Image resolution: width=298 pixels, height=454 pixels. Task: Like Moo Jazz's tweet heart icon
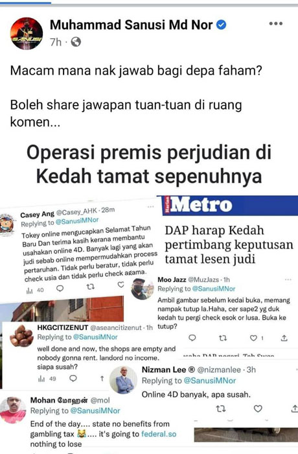[253, 338]
